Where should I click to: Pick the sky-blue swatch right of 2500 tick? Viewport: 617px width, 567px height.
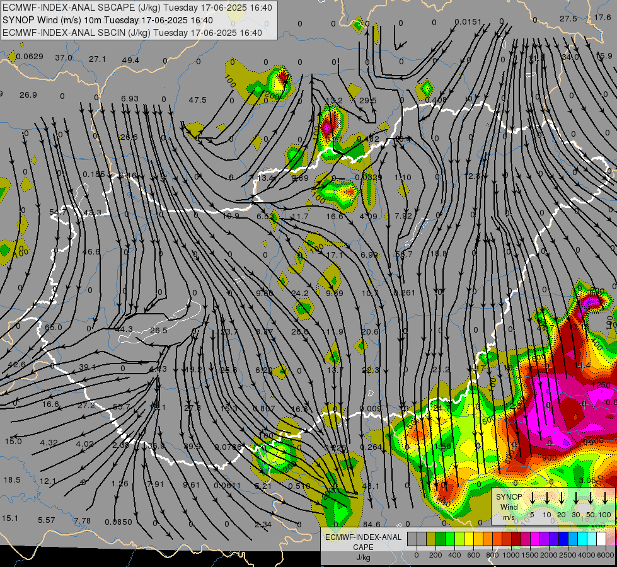(573, 539)
